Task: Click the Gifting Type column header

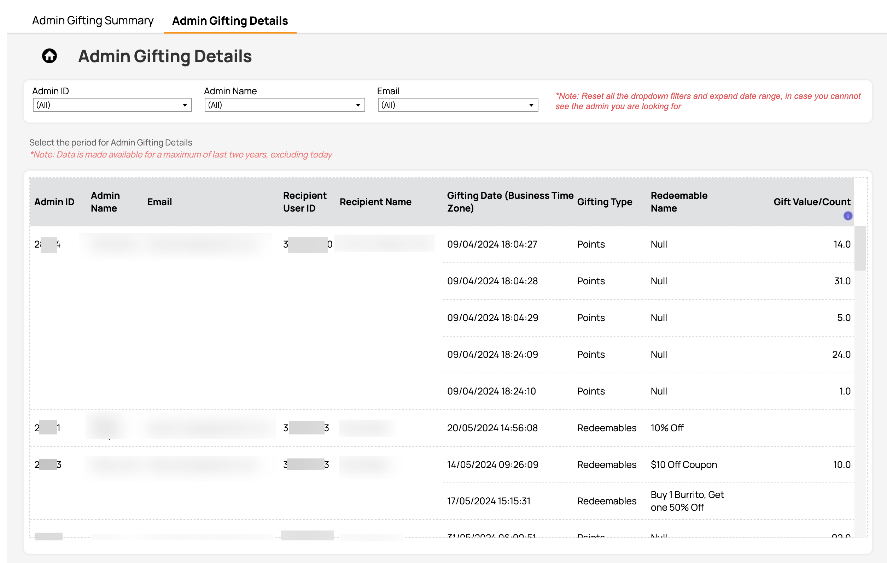Action: coord(605,202)
